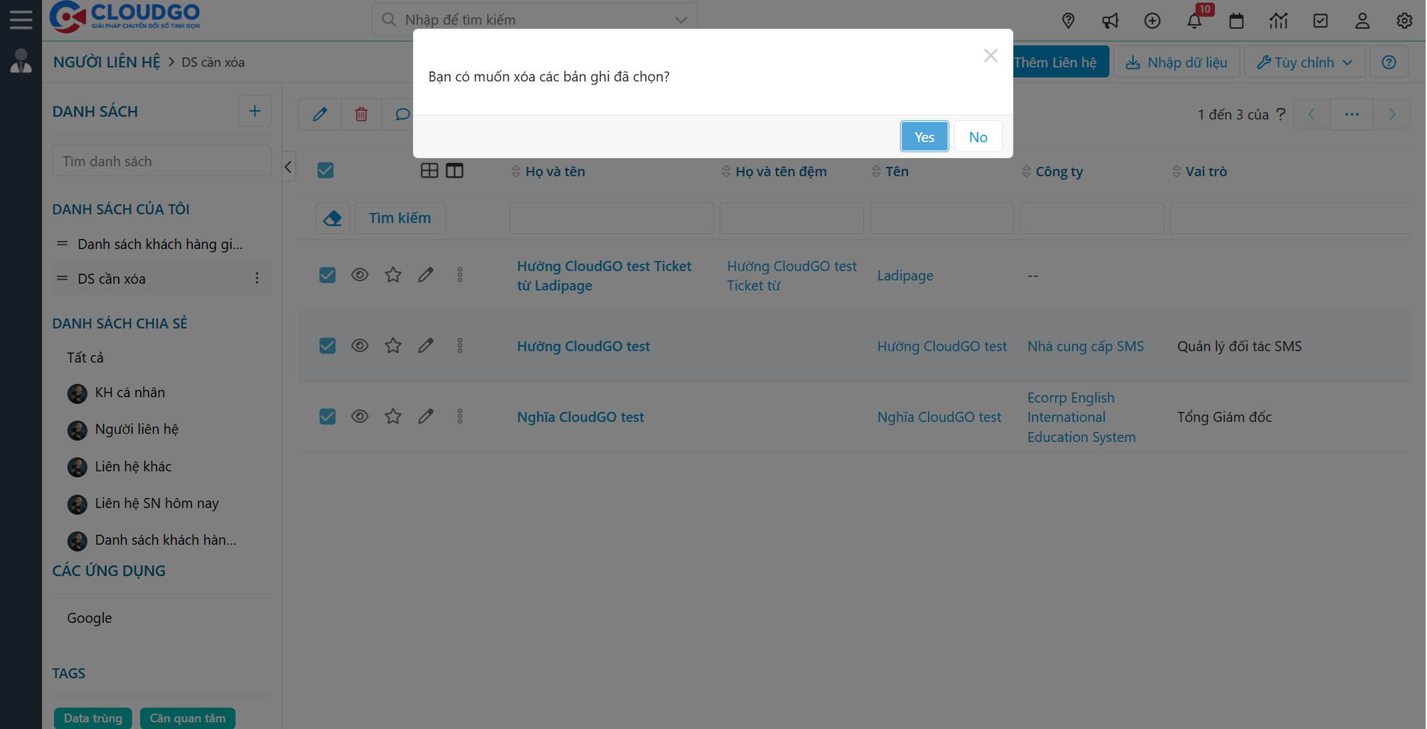Viewport: 1427px width, 729px height.
Task: Open the comment bubble icon in the toolbar
Action: click(402, 114)
